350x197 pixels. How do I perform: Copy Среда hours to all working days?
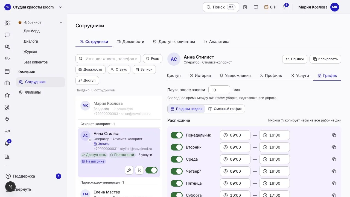point(334,159)
